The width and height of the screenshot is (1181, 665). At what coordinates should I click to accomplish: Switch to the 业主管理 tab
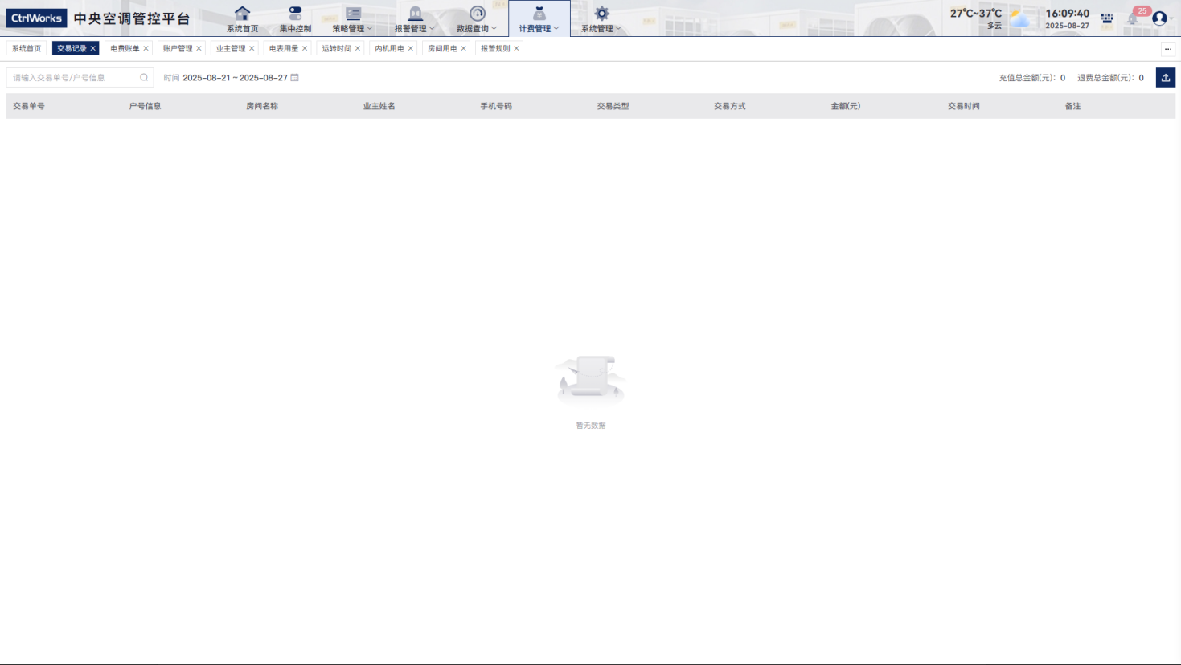pos(231,48)
